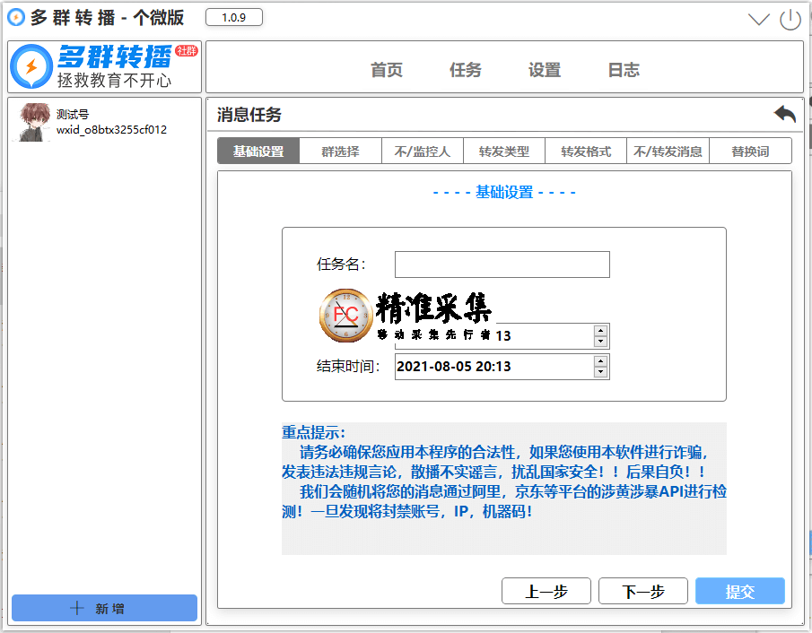
Task: Click the version 1.0.9 label
Action: tap(234, 17)
